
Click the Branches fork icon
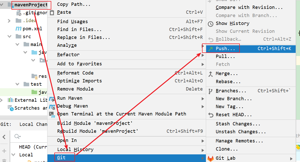pyautogui.click(x=210, y=91)
